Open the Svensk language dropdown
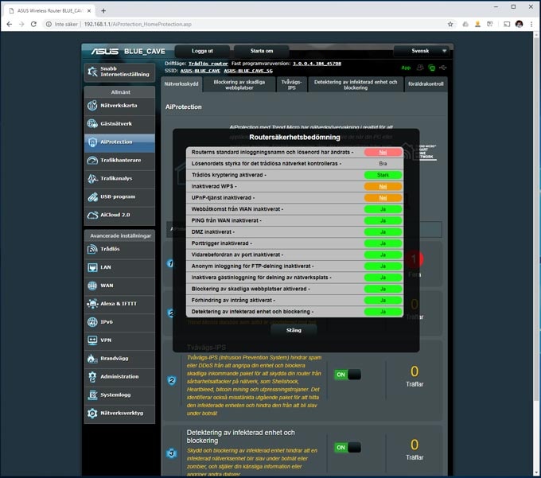Screen dimensions: 541x478 (422, 51)
